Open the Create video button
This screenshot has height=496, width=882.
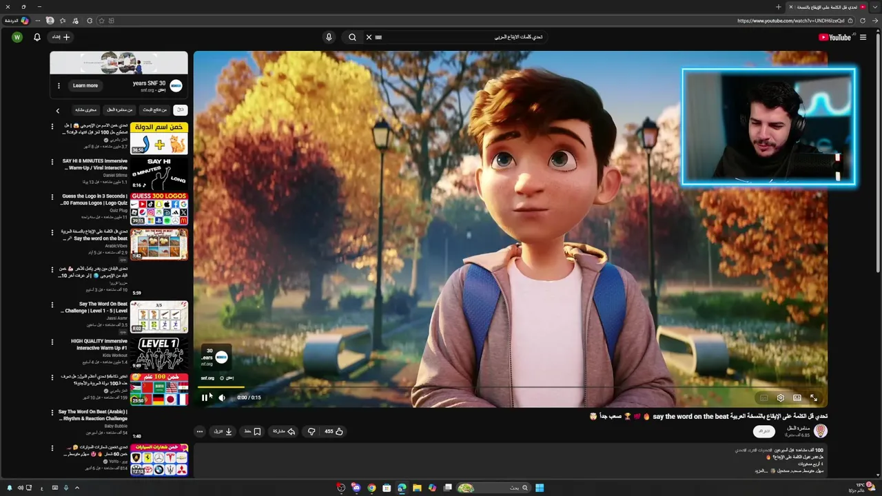click(x=61, y=37)
